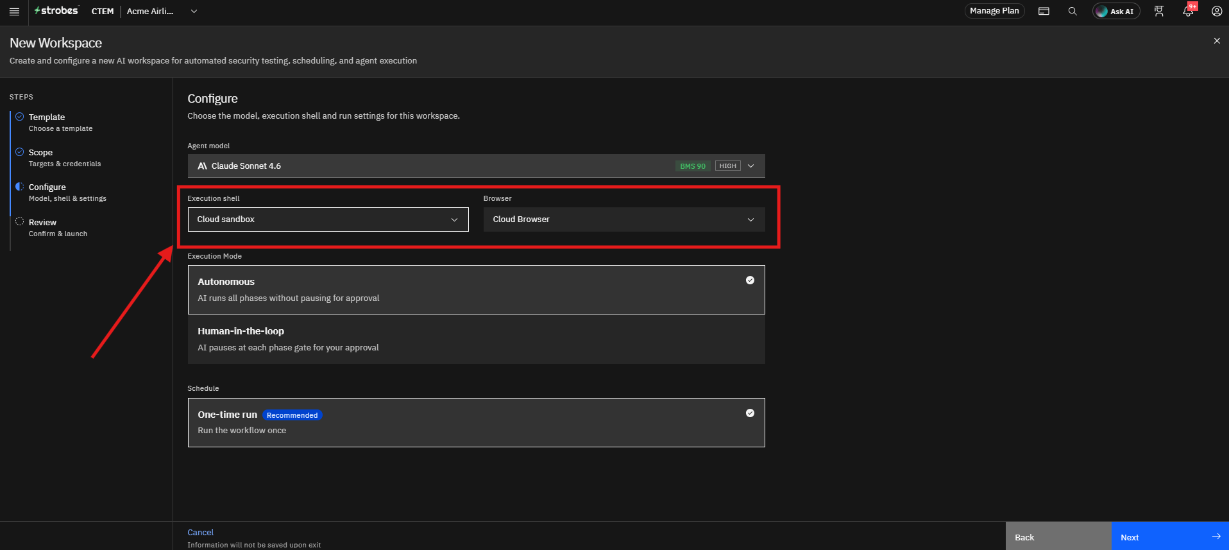Viewport: 1229px width, 550px height.
Task: Expand the Acme Airlines organization dropdown
Action: click(x=162, y=11)
